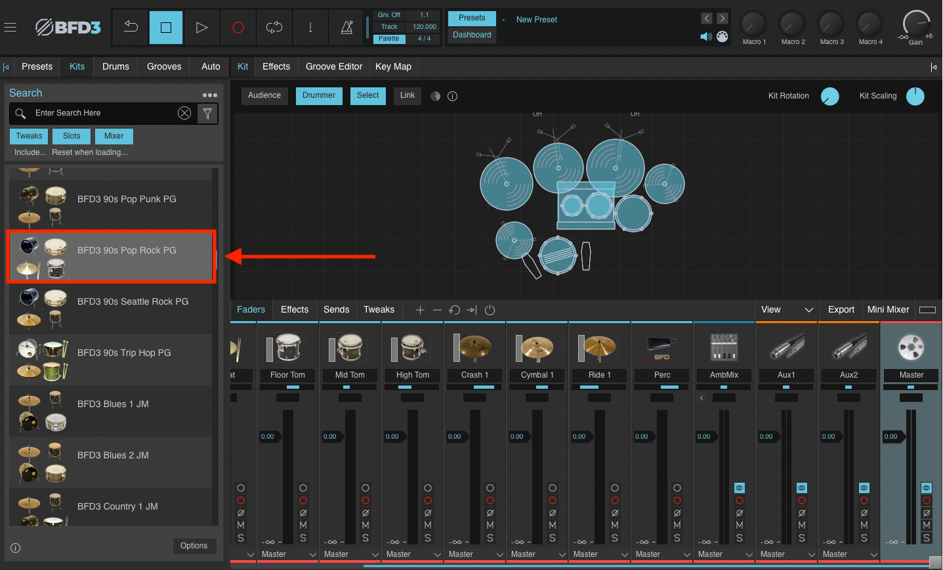
Task: Go to next preset with right arrow
Action: pos(723,18)
